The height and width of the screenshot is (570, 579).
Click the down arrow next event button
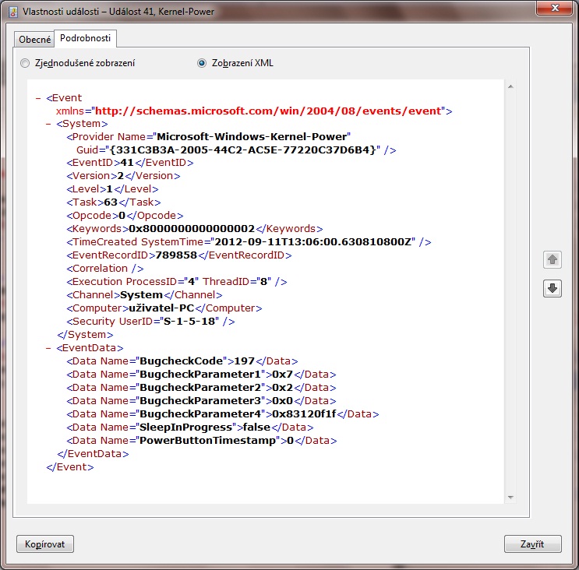pyautogui.click(x=552, y=289)
